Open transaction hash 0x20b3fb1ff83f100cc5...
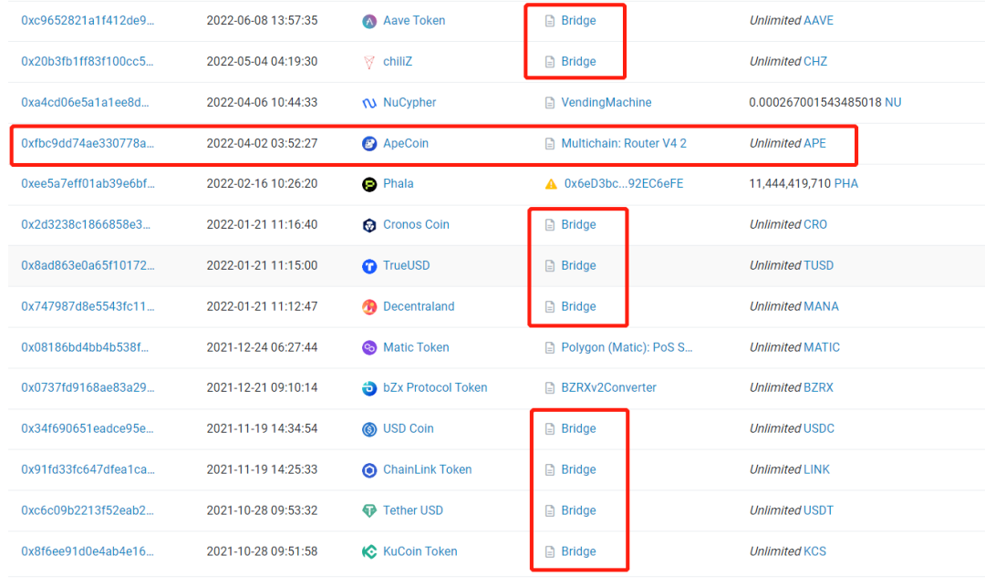Viewport: 985px width, 586px height. click(x=88, y=61)
